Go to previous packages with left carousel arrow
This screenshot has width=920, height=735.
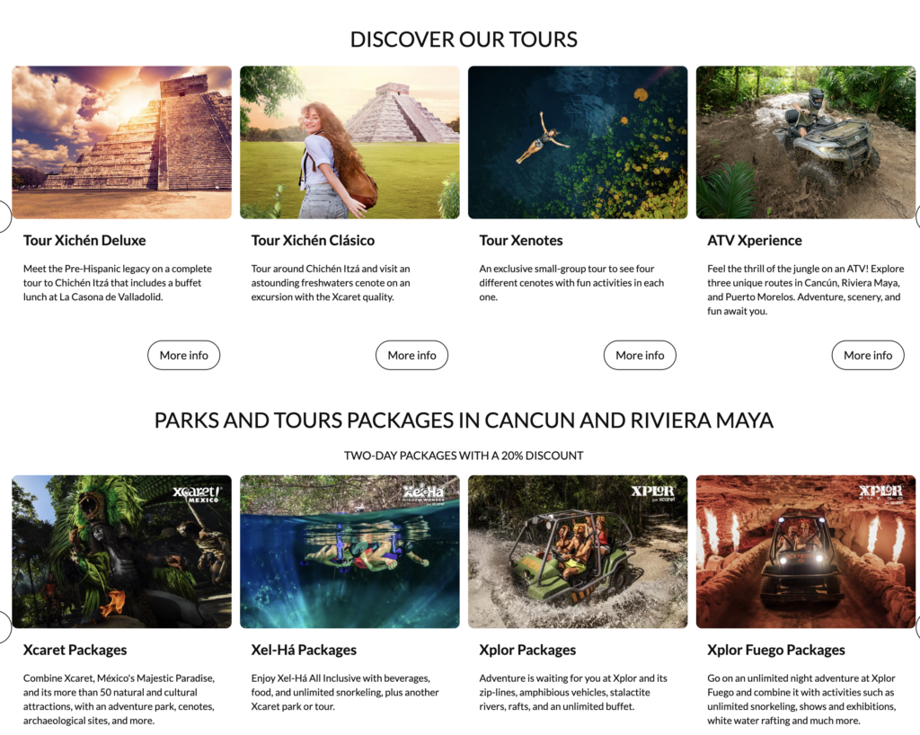click(4, 626)
